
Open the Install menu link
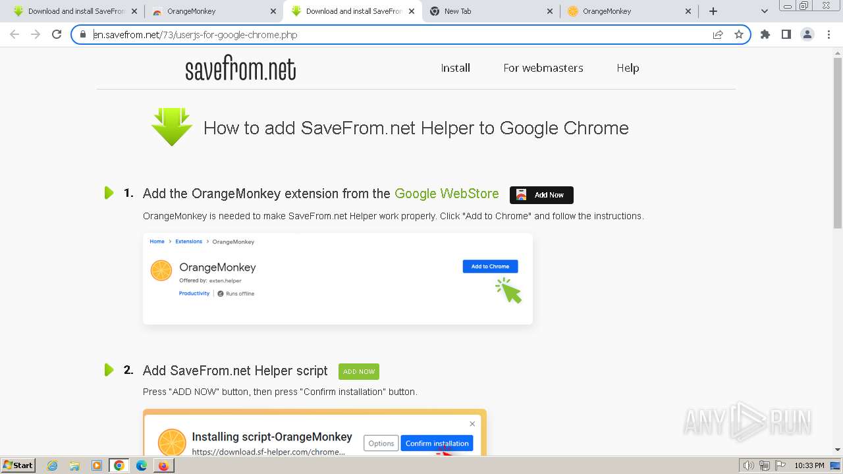(455, 68)
